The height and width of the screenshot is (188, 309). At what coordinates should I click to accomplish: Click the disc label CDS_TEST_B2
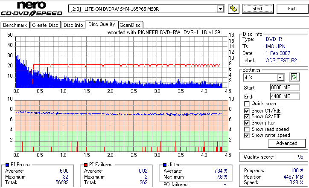[281, 61]
